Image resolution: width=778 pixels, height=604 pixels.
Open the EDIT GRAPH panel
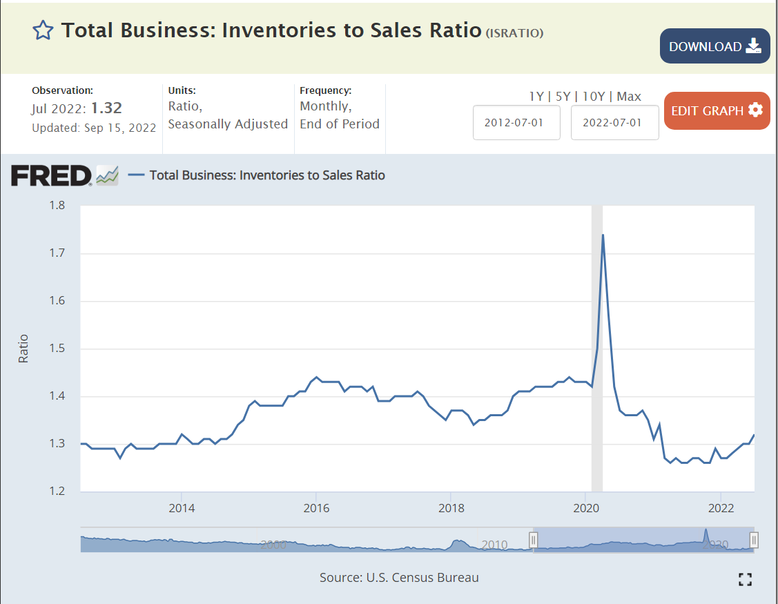[717, 110]
